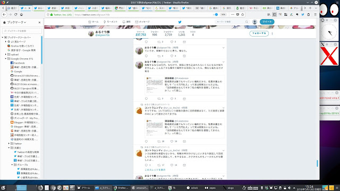The image size is (340, 191).
Task: Open モーメント in the Twitter nav
Action: coord(110,22)
